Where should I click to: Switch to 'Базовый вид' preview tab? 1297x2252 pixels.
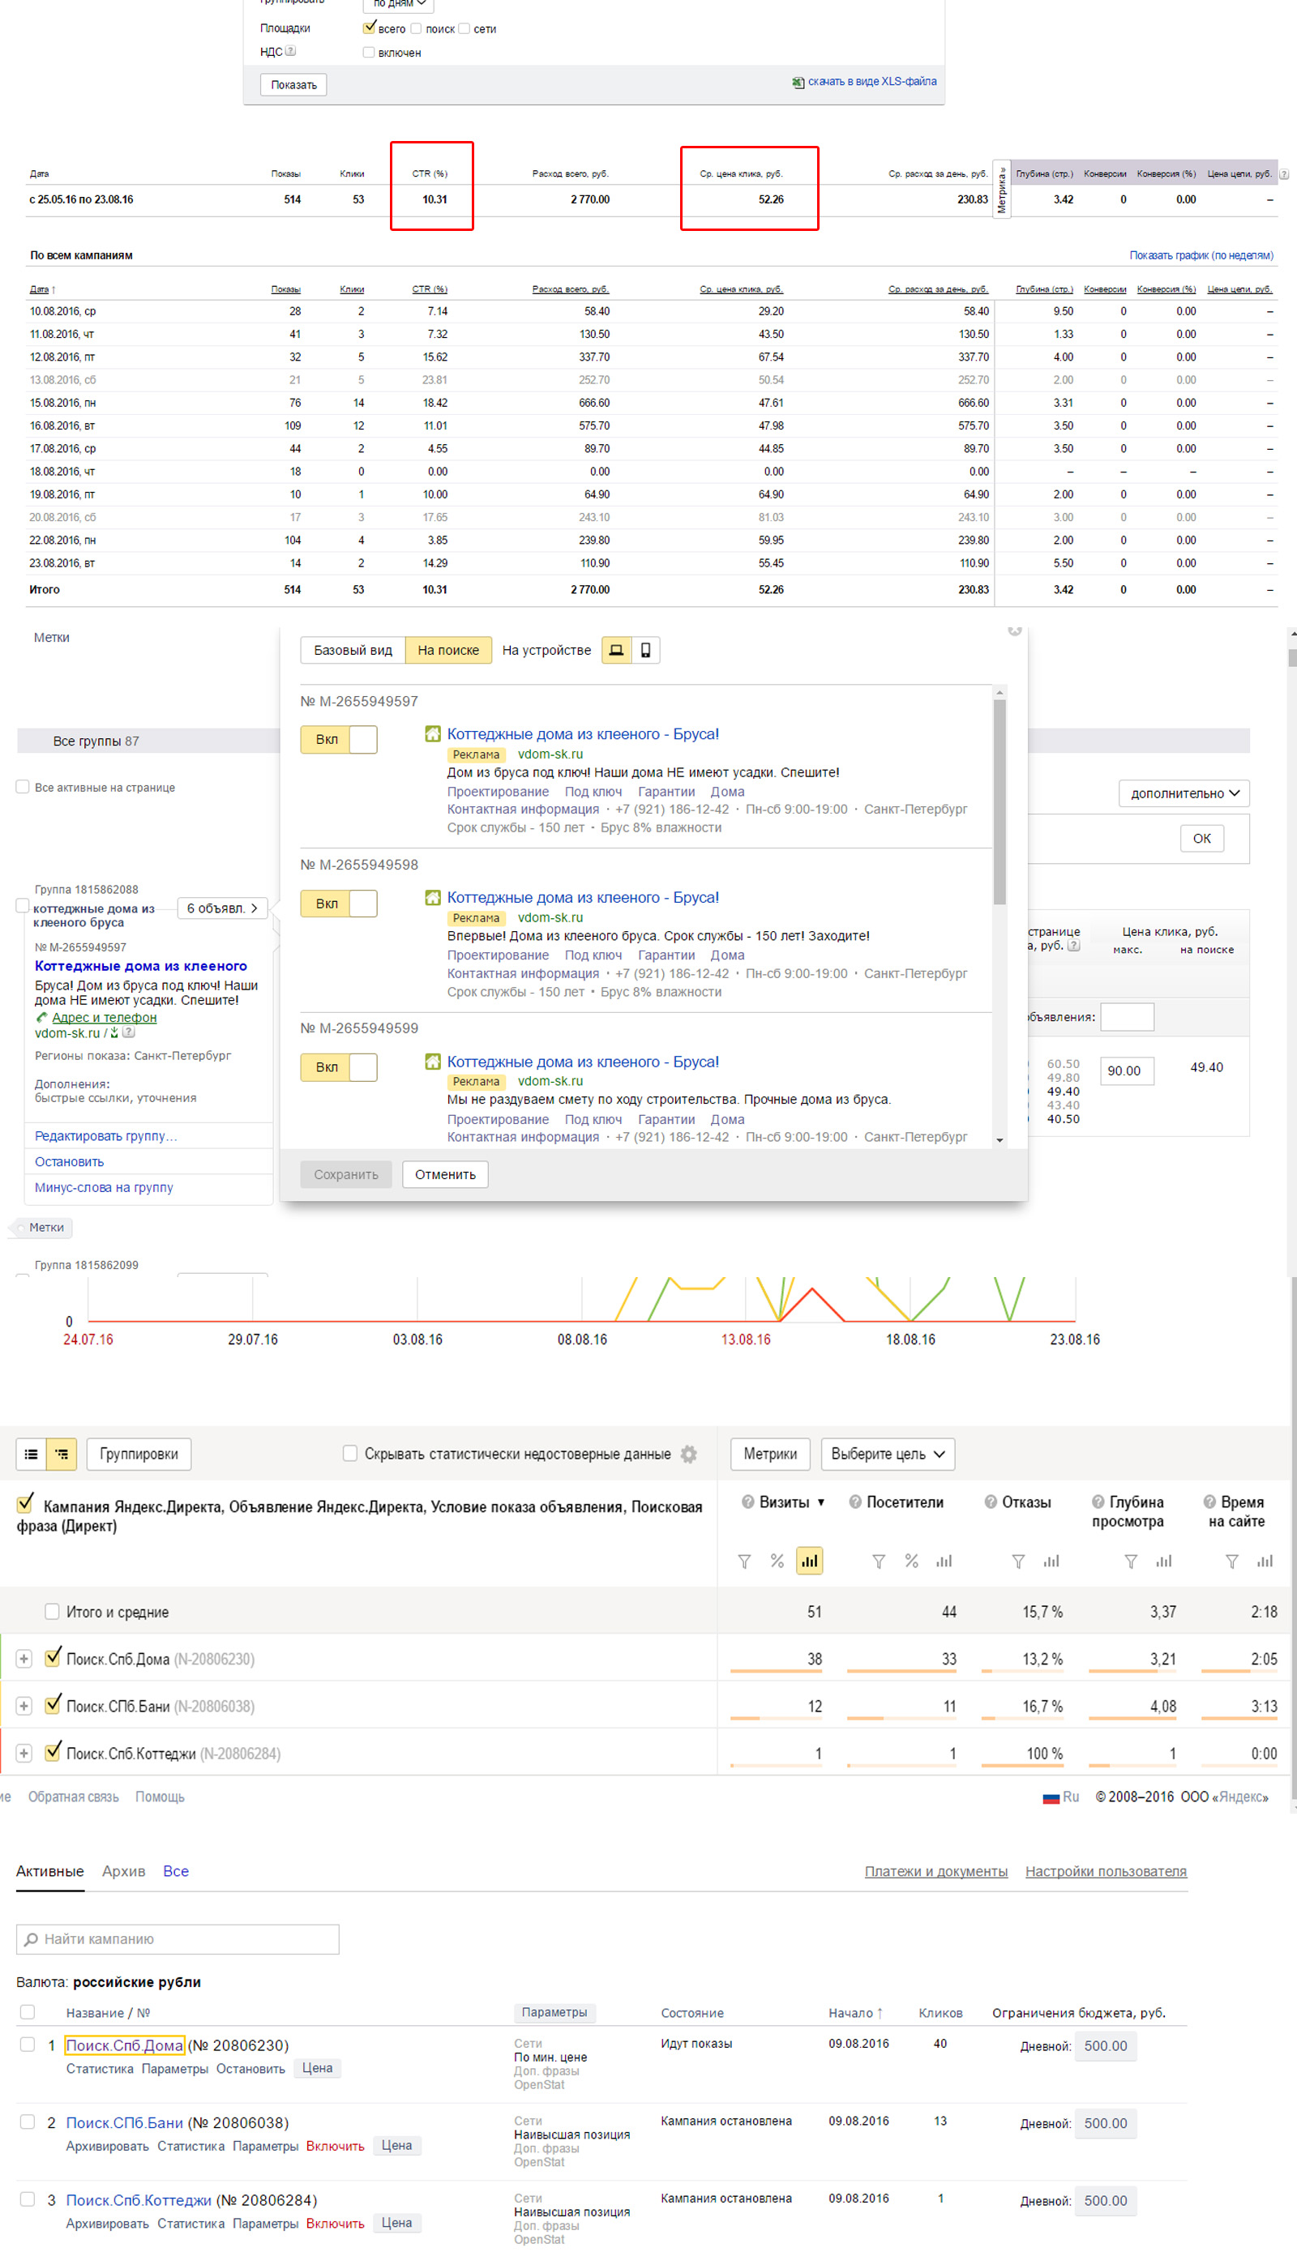[x=353, y=650]
